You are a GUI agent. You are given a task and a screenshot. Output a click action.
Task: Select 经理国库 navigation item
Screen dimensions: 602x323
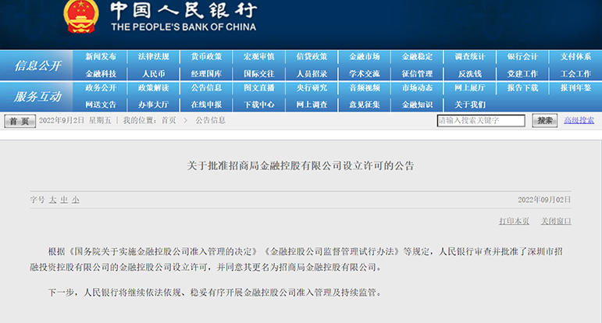(x=207, y=73)
